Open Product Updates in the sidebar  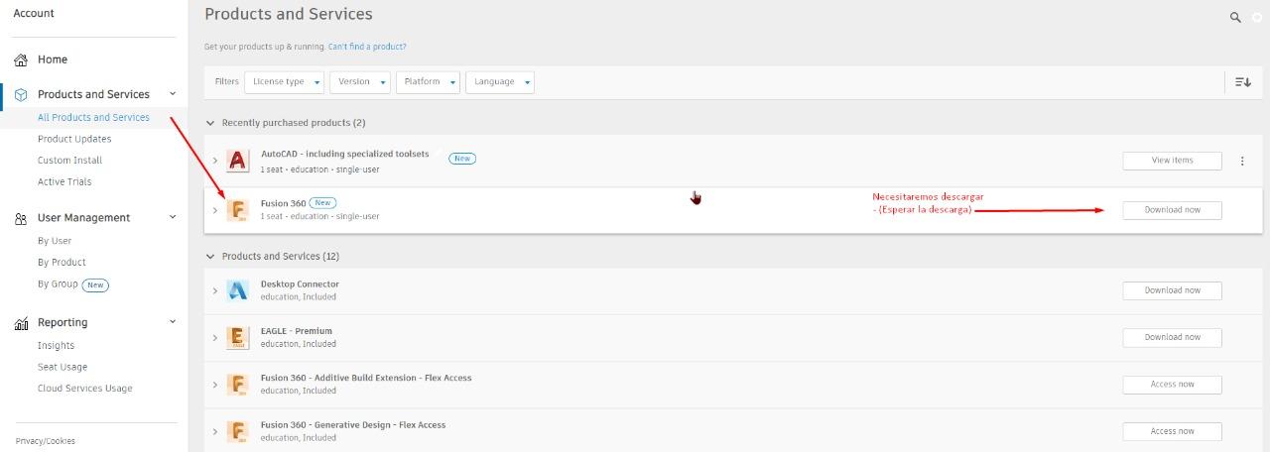click(74, 140)
